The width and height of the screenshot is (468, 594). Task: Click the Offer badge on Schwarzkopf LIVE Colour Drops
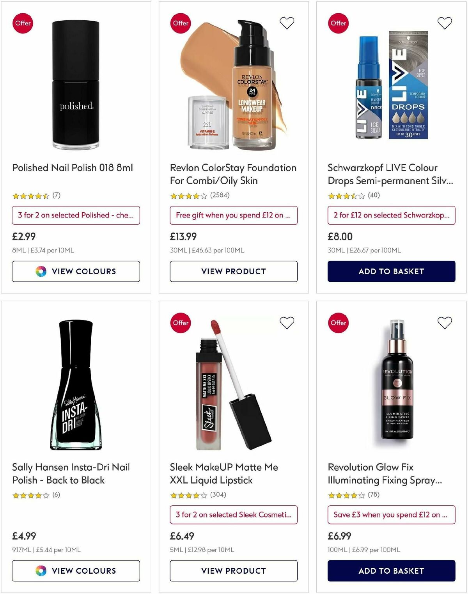point(339,23)
